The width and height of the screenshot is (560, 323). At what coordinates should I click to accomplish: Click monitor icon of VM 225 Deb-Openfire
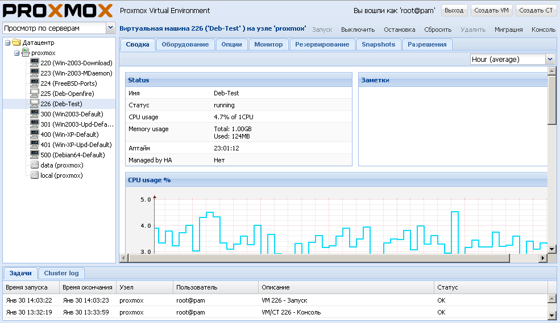(x=35, y=94)
